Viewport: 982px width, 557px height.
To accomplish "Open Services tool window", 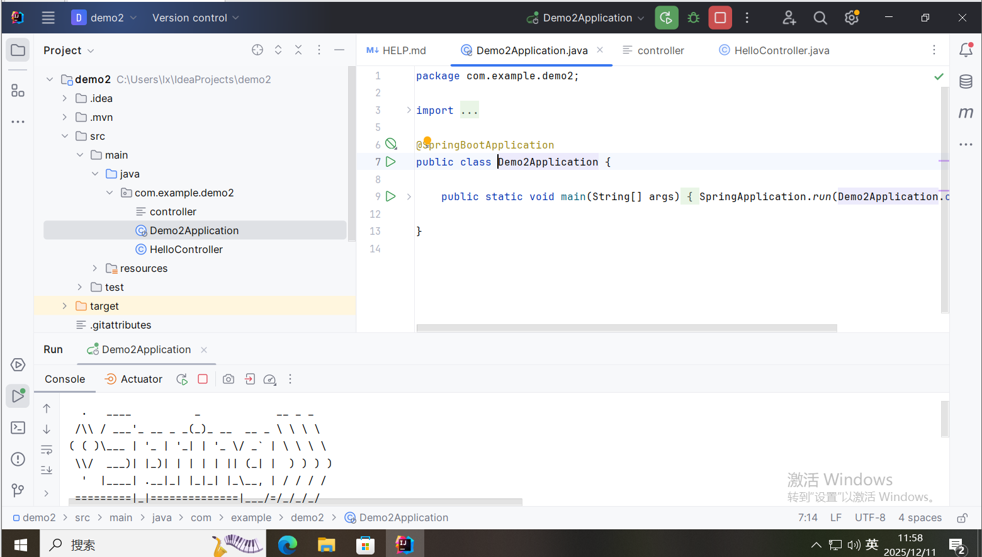I will (18, 365).
